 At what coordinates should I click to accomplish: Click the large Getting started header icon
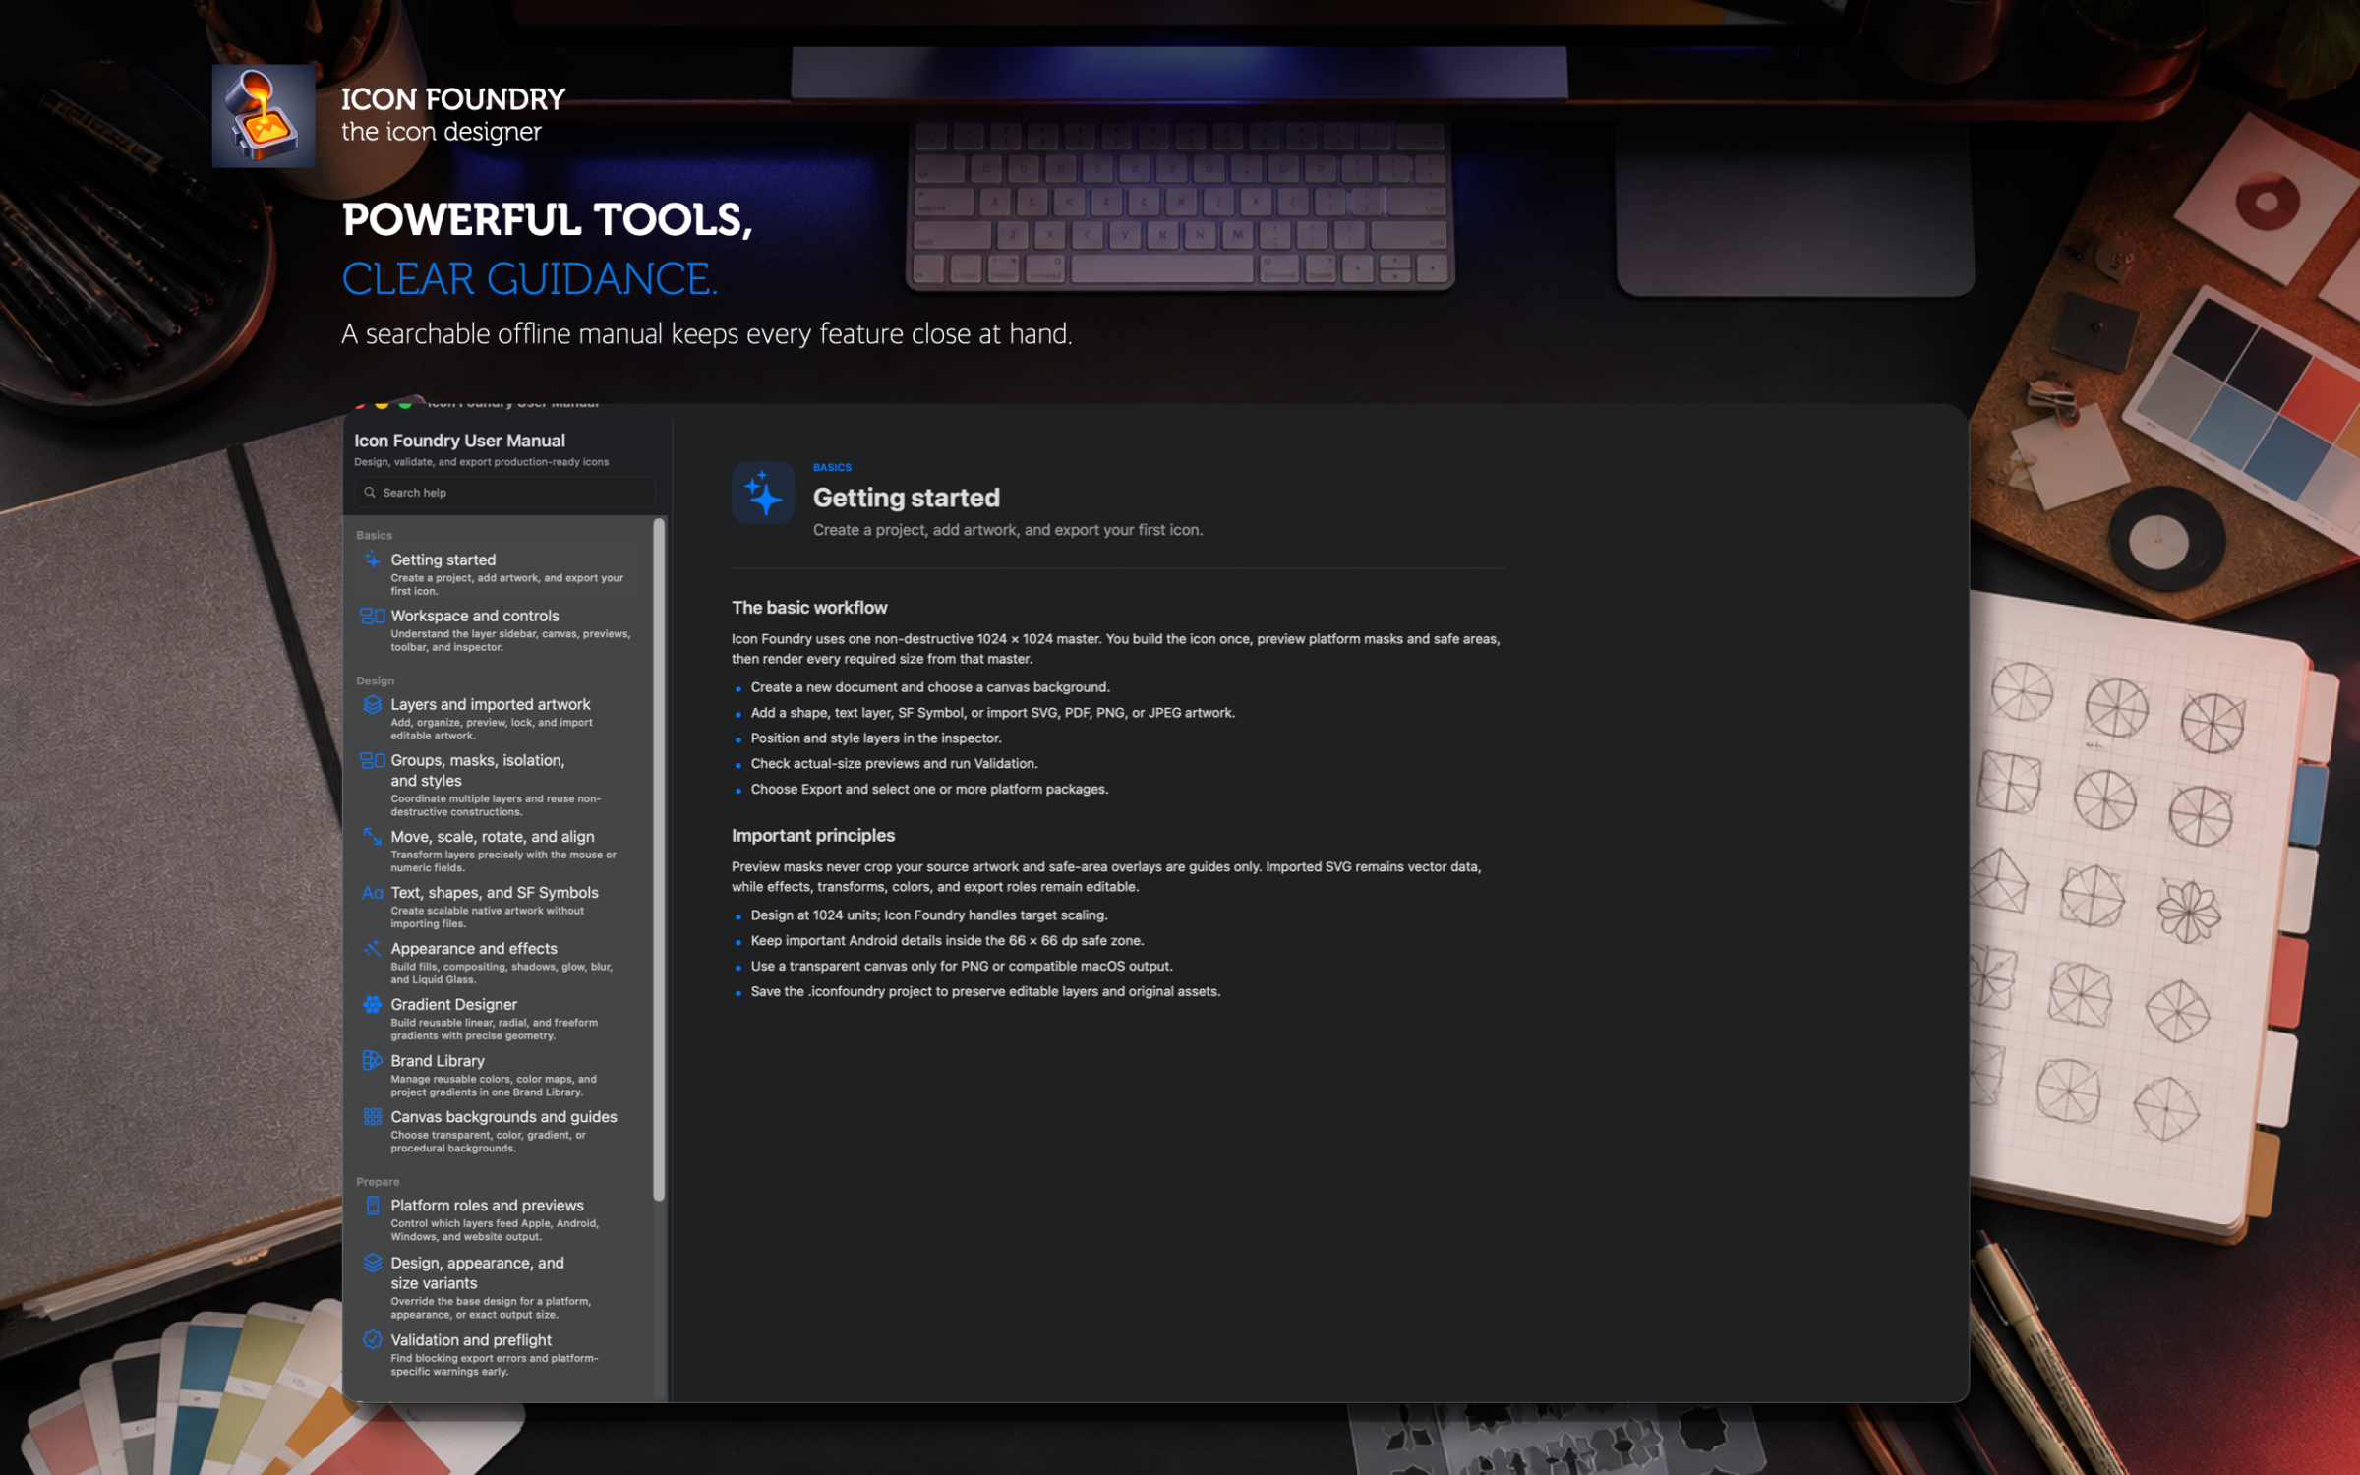(763, 493)
